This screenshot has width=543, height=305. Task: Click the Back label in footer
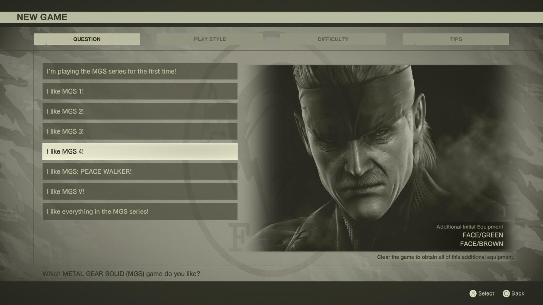pos(518,293)
